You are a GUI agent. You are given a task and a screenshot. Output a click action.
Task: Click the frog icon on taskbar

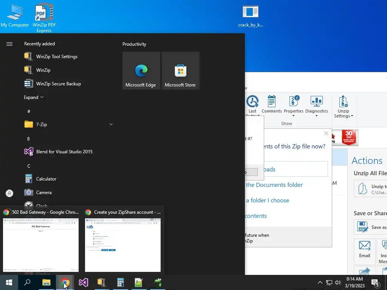pos(158,282)
